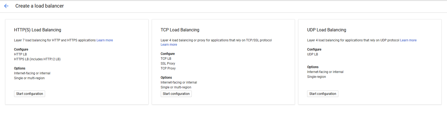Select the TCP Proxy entry
This screenshot has width=447, height=113.
click(x=168, y=68)
